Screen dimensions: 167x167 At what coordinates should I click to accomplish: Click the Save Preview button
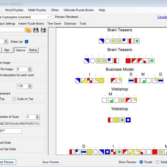tap(51, 162)
